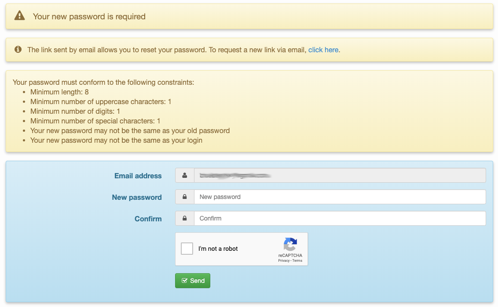Viewport: 498px width, 307px height.
Task: Check the I'm not a robot box
Action: [187, 249]
